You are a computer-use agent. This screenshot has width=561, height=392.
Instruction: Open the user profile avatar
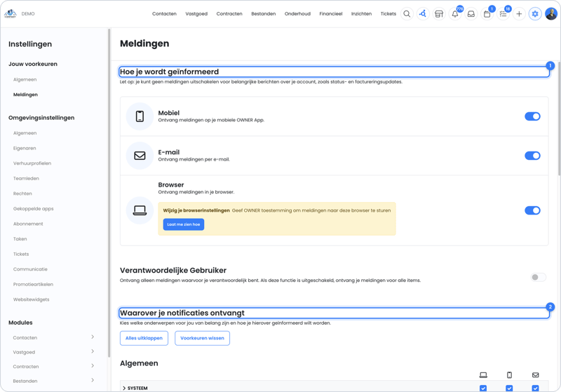coord(551,14)
